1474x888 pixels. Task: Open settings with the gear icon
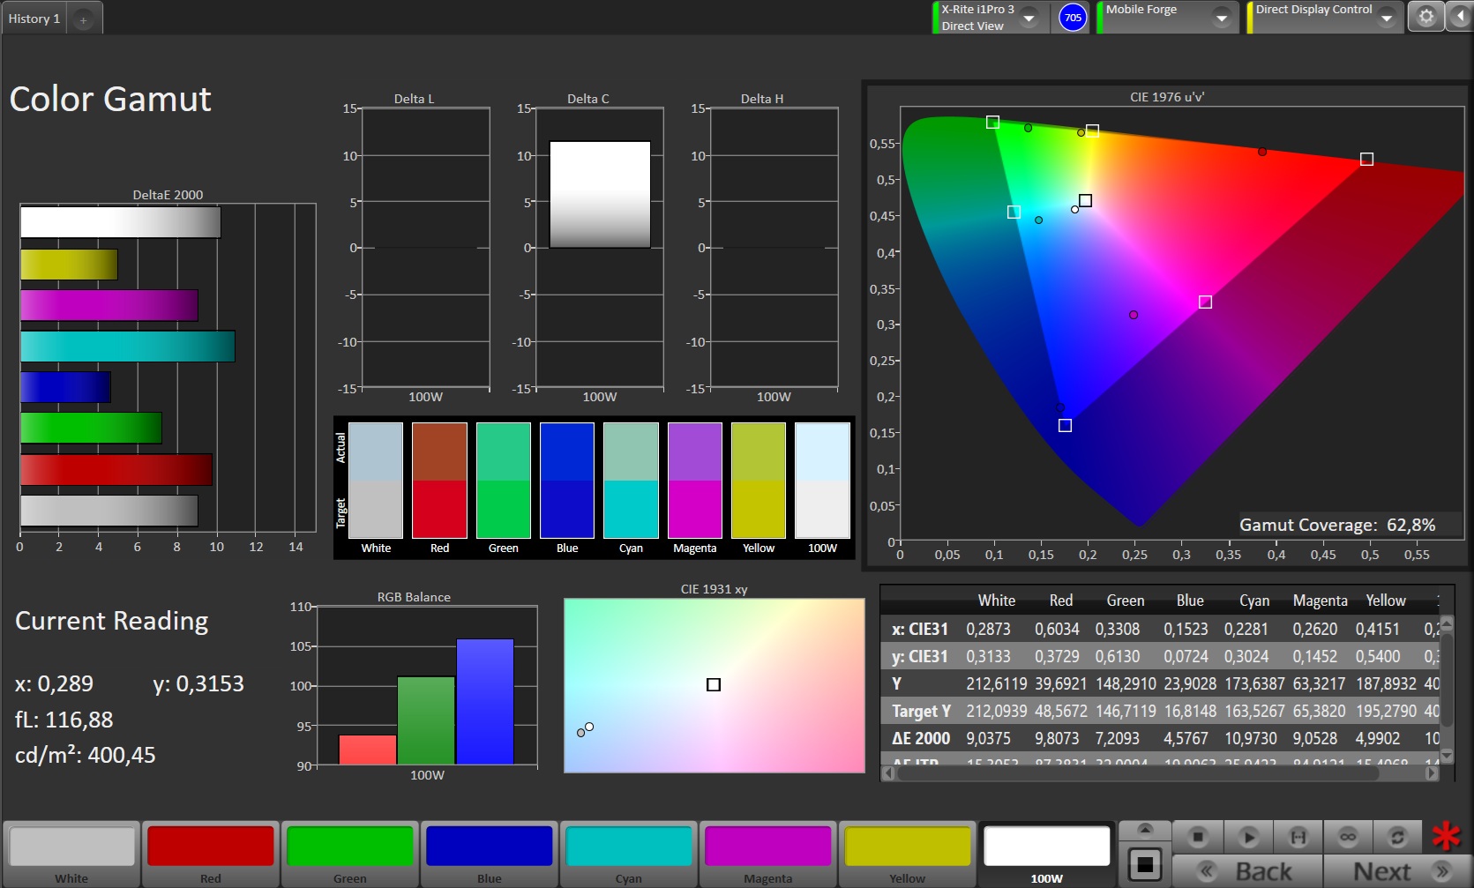tap(1425, 17)
